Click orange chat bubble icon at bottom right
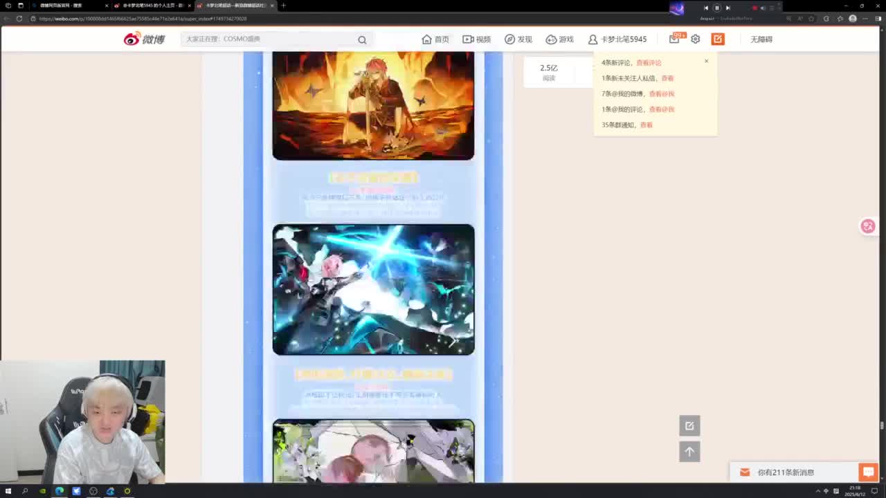 click(868, 472)
